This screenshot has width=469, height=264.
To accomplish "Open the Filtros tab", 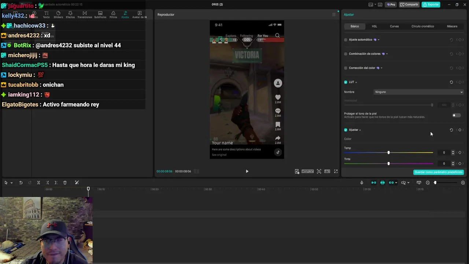I will pos(113,15).
